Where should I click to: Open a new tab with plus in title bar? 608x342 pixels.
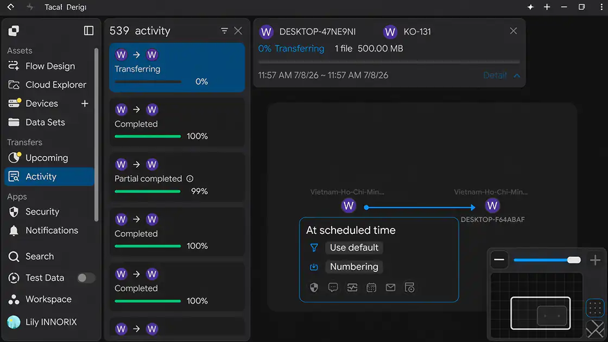click(547, 7)
